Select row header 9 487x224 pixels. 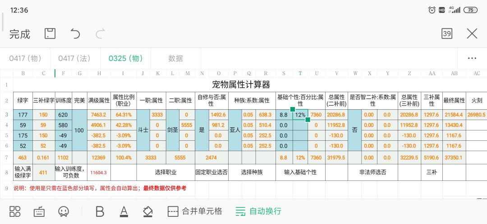pyautogui.click(x=6, y=188)
